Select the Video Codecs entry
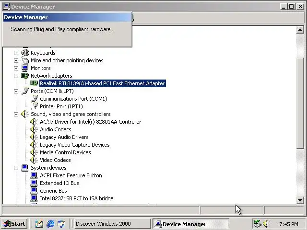Viewport: 307px width, 230px height. coord(56,160)
